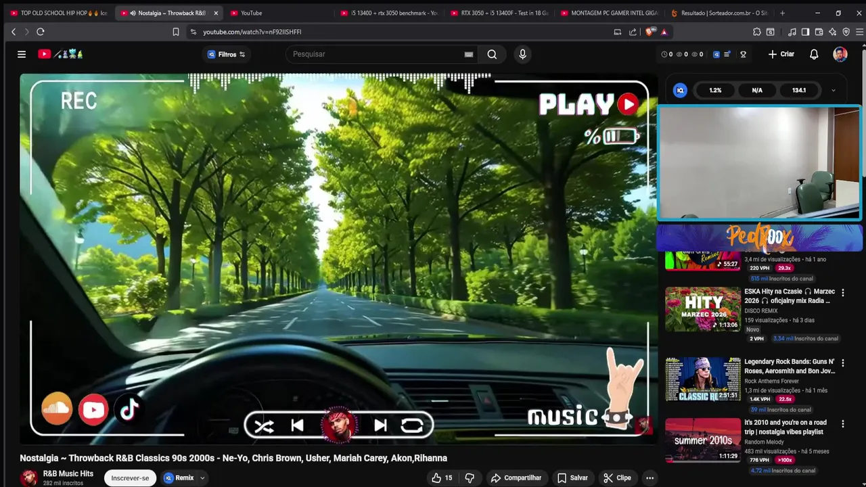Like the video with 15 likes
This screenshot has width=866, height=487.
coord(442,478)
